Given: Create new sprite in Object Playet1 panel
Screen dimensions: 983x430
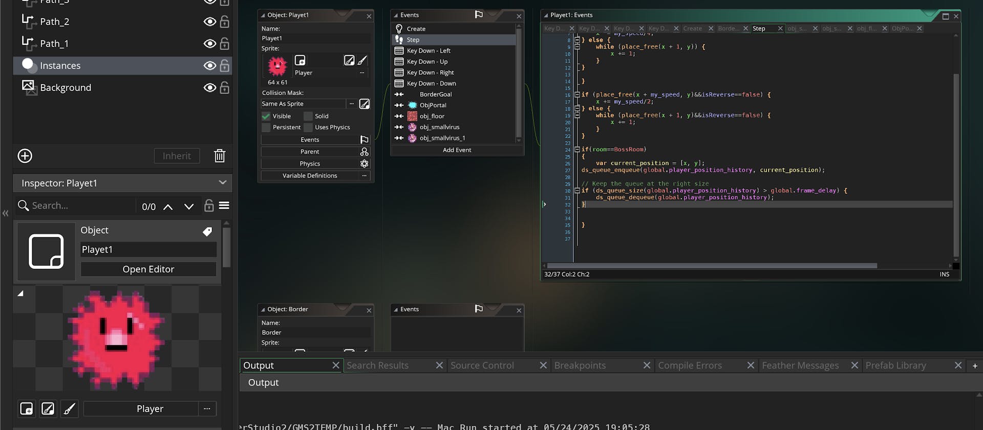Looking at the screenshot, I should (x=300, y=60).
